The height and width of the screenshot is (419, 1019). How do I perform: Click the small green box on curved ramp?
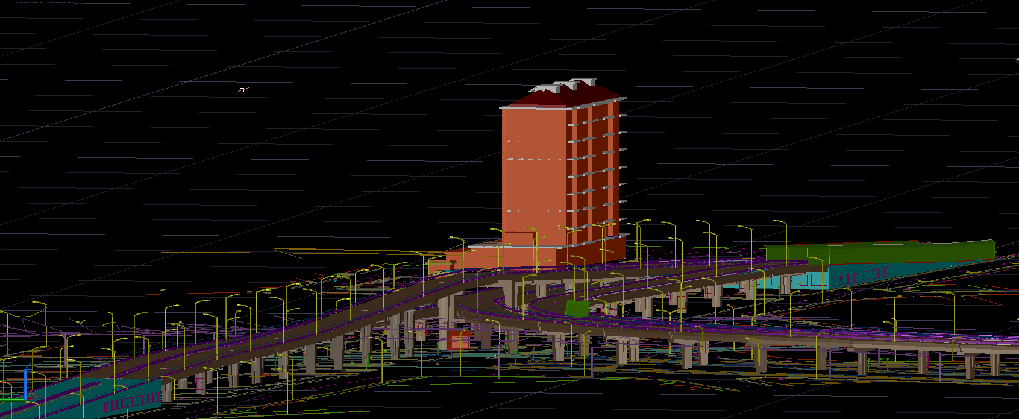(x=577, y=308)
